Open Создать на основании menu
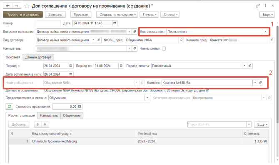This screenshot has width=279, height=165. [x=117, y=15]
